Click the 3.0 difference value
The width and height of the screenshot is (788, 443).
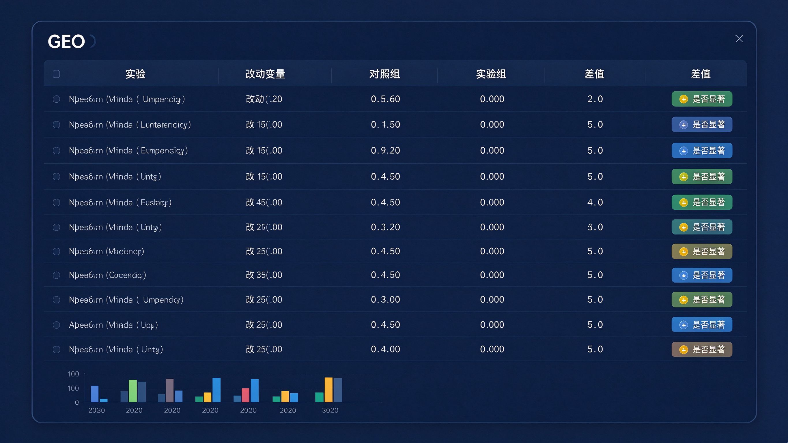click(595, 227)
